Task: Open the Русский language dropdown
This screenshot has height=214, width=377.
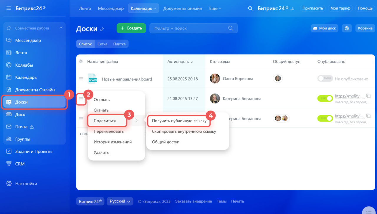Action: [120, 201]
